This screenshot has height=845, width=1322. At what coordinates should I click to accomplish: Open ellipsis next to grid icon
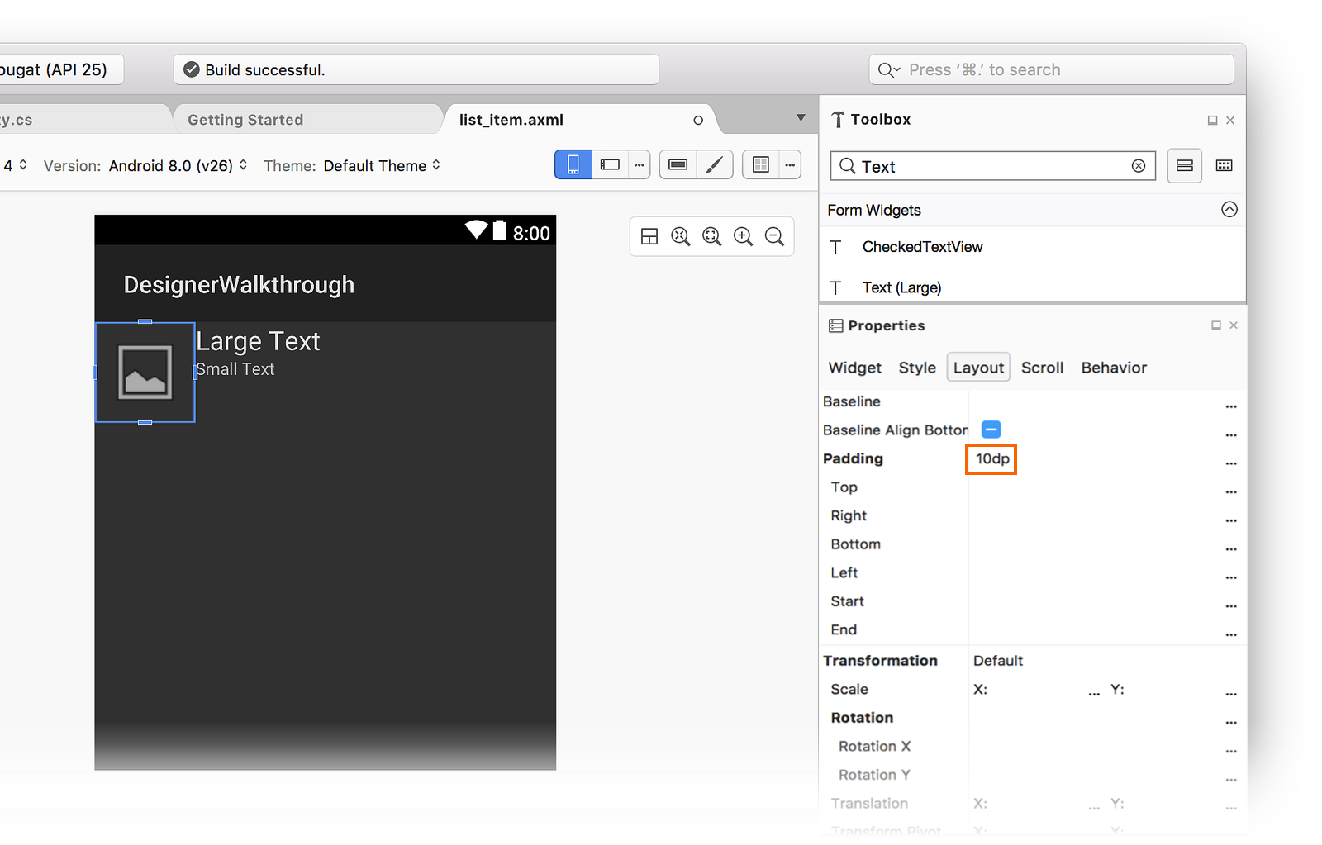tap(790, 164)
